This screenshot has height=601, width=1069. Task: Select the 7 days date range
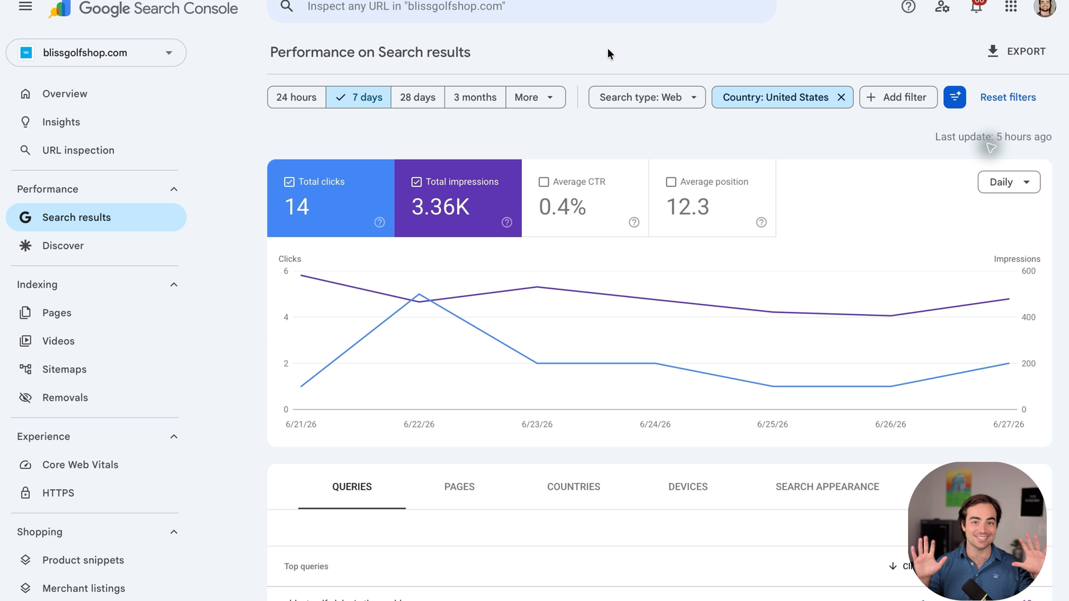point(359,97)
